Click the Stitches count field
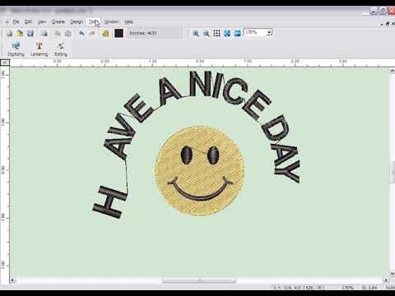 pyautogui.click(x=155, y=33)
